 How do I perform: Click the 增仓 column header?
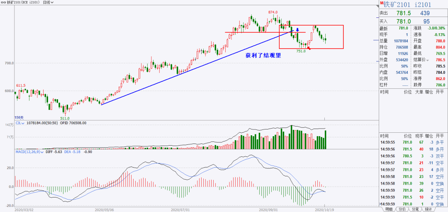click(429, 92)
